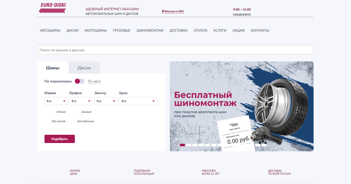Expand the Бренд dropdown

tap(138, 101)
